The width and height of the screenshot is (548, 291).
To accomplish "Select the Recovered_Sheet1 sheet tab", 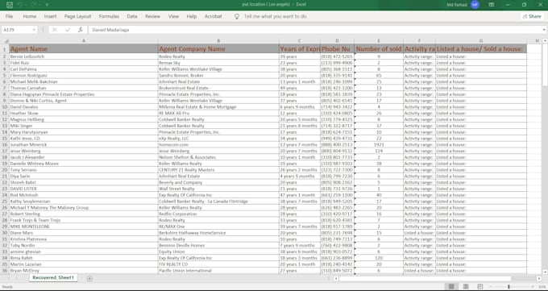I will click(x=53, y=278).
